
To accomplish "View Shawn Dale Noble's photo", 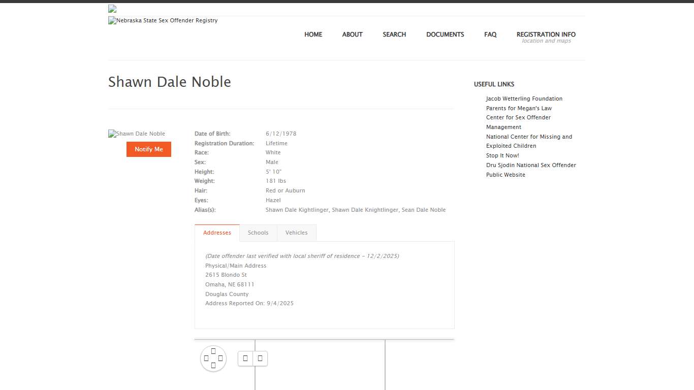I will pos(136,134).
